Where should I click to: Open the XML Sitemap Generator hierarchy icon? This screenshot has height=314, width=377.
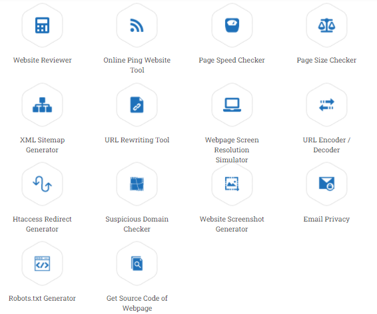tap(43, 104)
